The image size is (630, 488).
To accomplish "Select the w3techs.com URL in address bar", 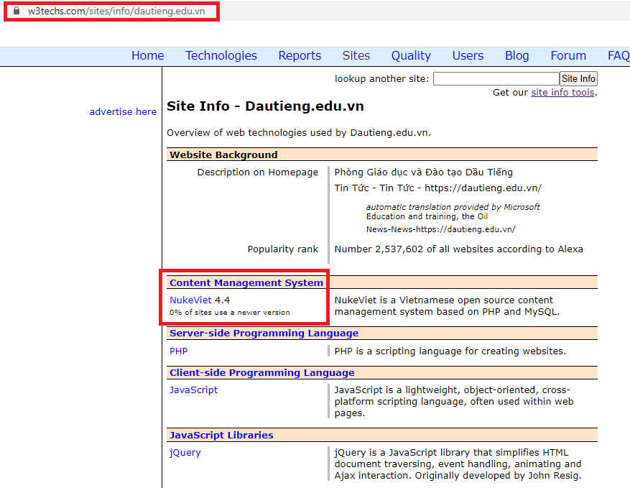I will coord(116,11).
